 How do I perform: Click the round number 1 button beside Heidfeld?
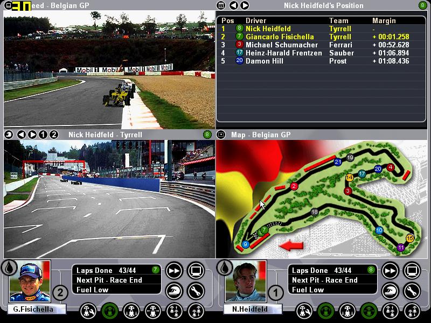tap(275, 293)
